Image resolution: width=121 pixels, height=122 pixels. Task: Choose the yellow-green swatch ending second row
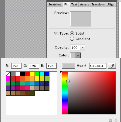click(x=47, y=79)
